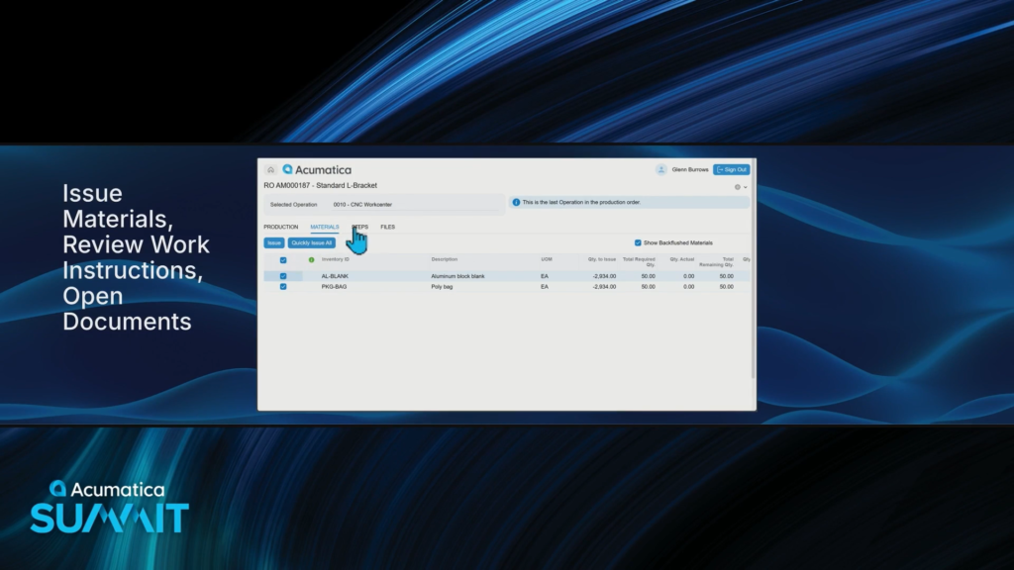Click the Sign Out button

732,169
